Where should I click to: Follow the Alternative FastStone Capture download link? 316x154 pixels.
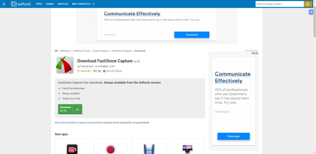pyautogui.click(x=76, y=123)
